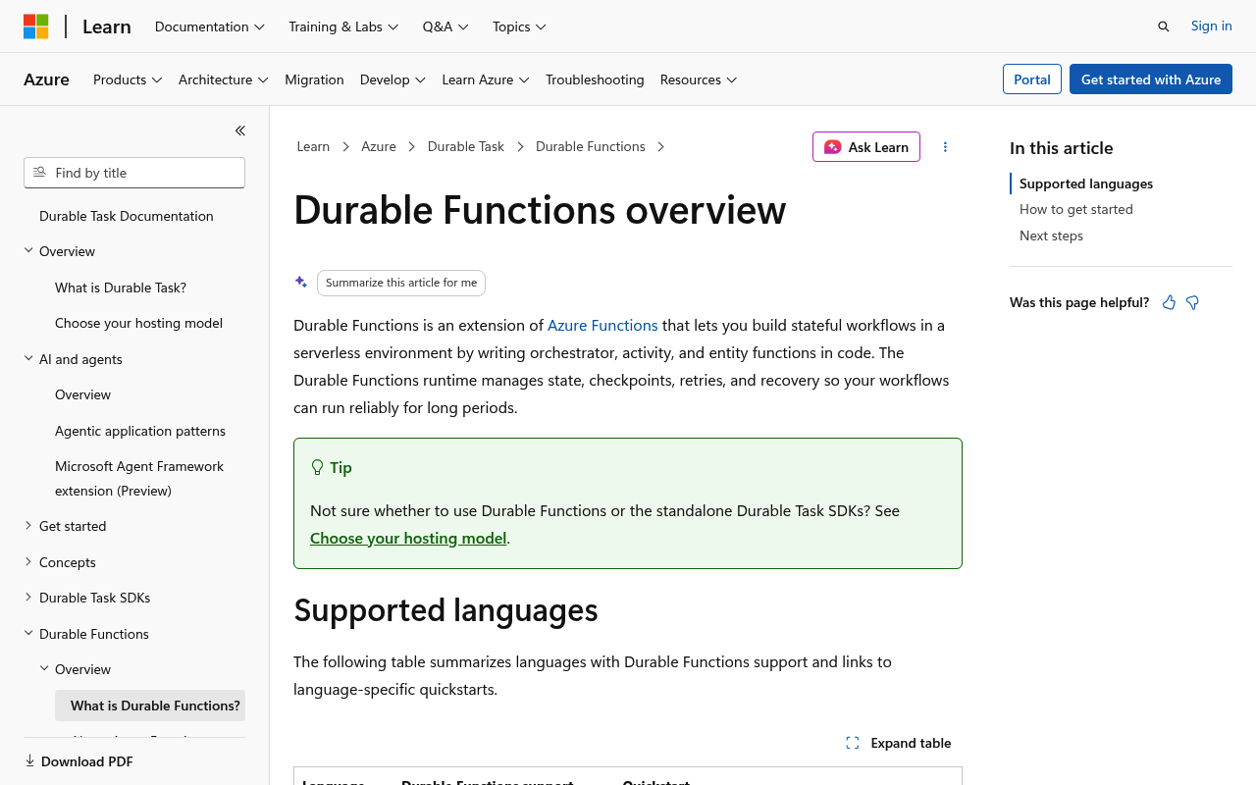Click the Durable Functions breadcrumb
Viewport: 1256px width, 785px height.
591,146
